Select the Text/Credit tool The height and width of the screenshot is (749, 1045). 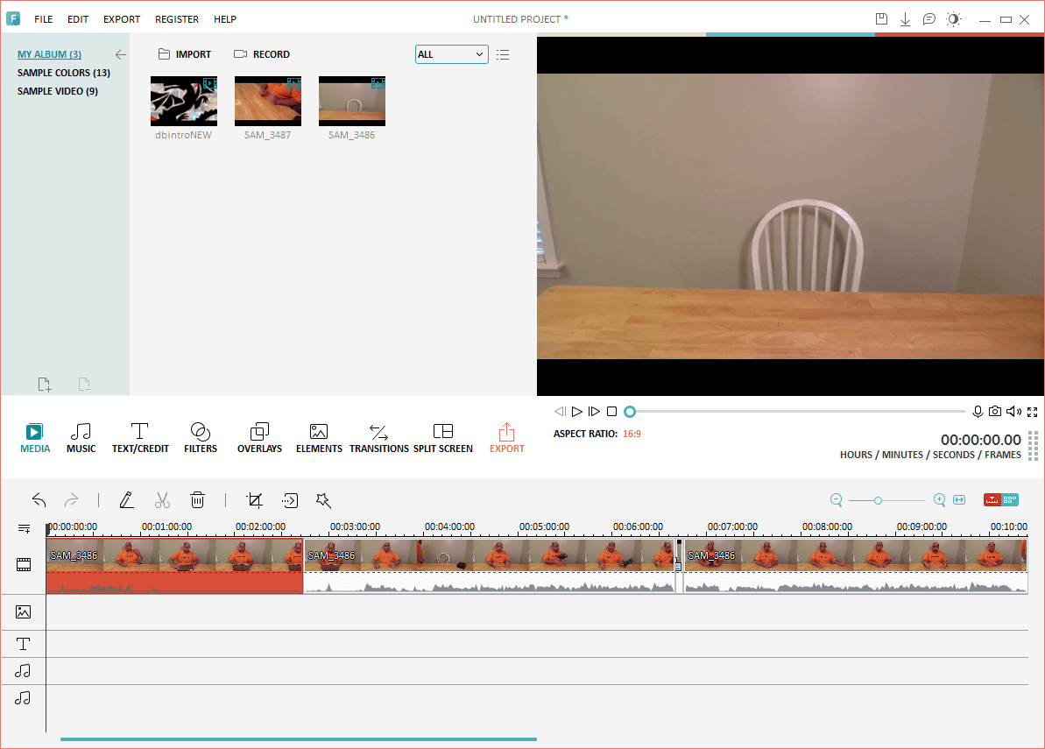click(x=140, y=437)
